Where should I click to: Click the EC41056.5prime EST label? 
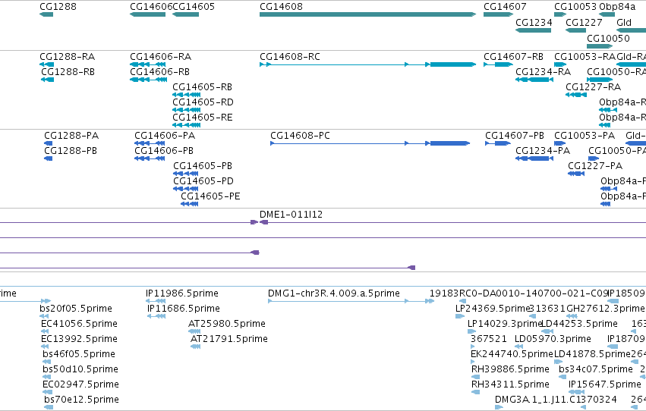coord(79,323)
